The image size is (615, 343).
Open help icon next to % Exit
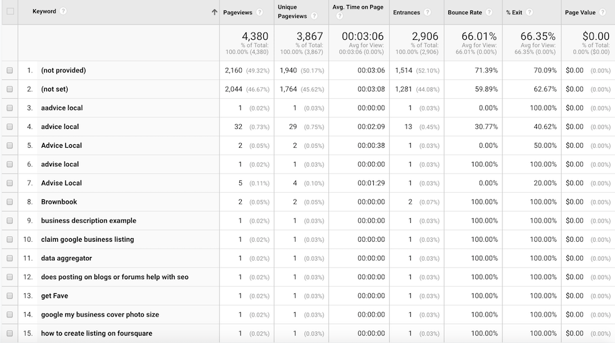coord(530,12)
